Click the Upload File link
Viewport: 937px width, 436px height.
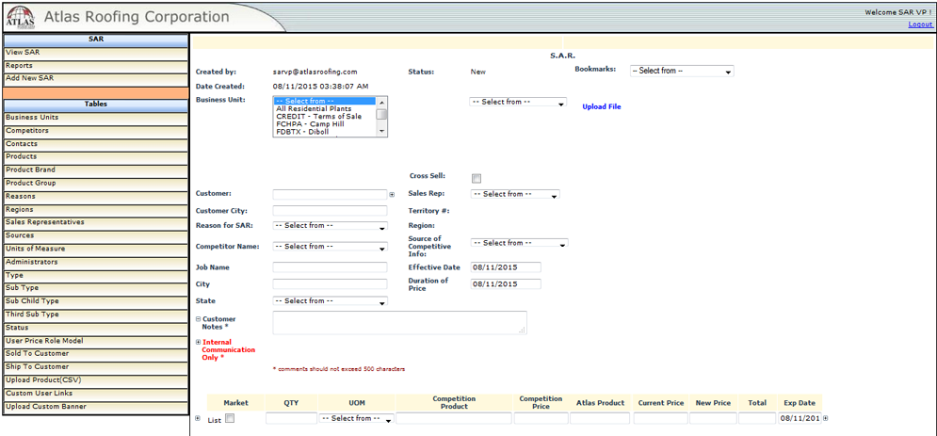click(602, 107)
